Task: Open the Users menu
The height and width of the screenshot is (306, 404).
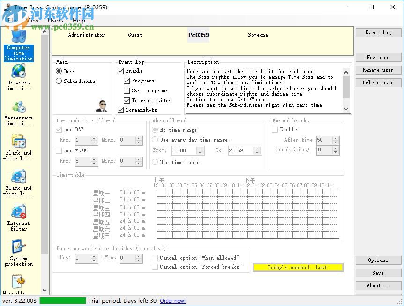Action: pyautogui.click(x=55, y=21)
